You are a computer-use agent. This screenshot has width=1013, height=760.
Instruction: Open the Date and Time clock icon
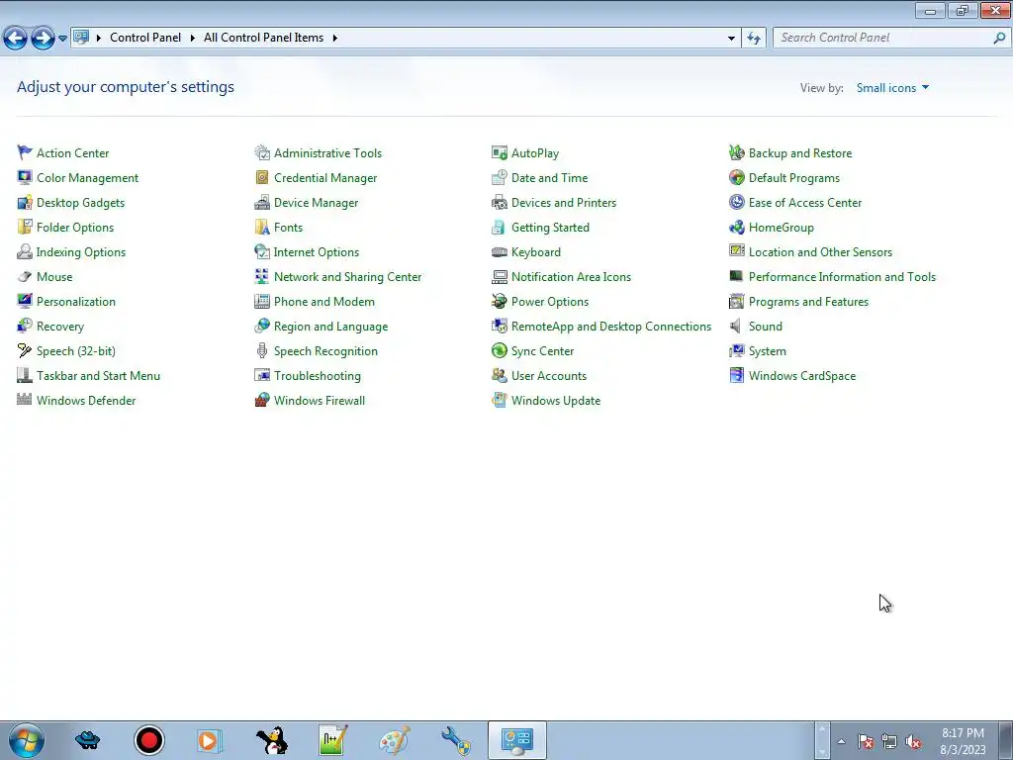coord(500,178)
